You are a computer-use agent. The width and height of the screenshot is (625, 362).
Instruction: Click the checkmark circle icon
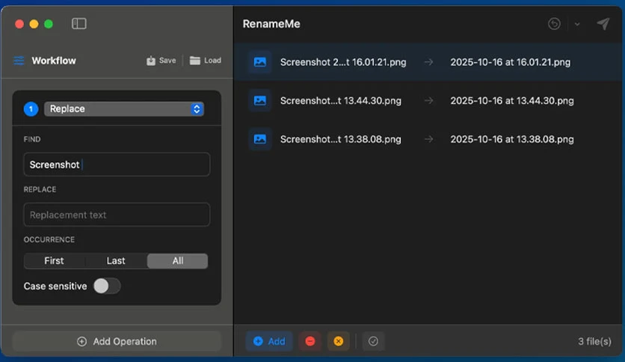pos(374,341)
